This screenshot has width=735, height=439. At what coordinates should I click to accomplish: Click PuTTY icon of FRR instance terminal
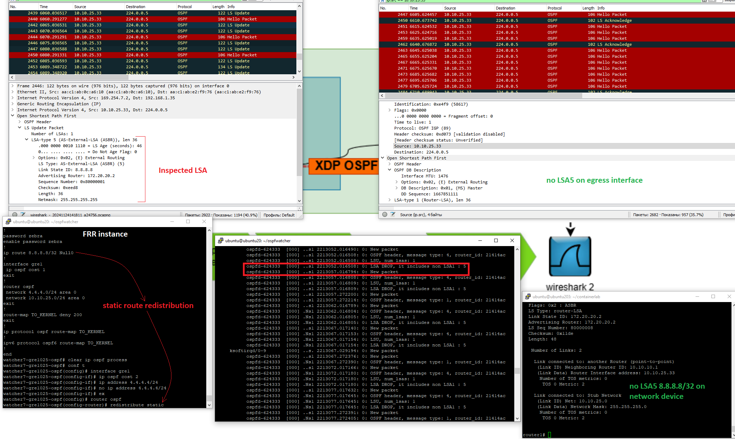click(8, 221)
